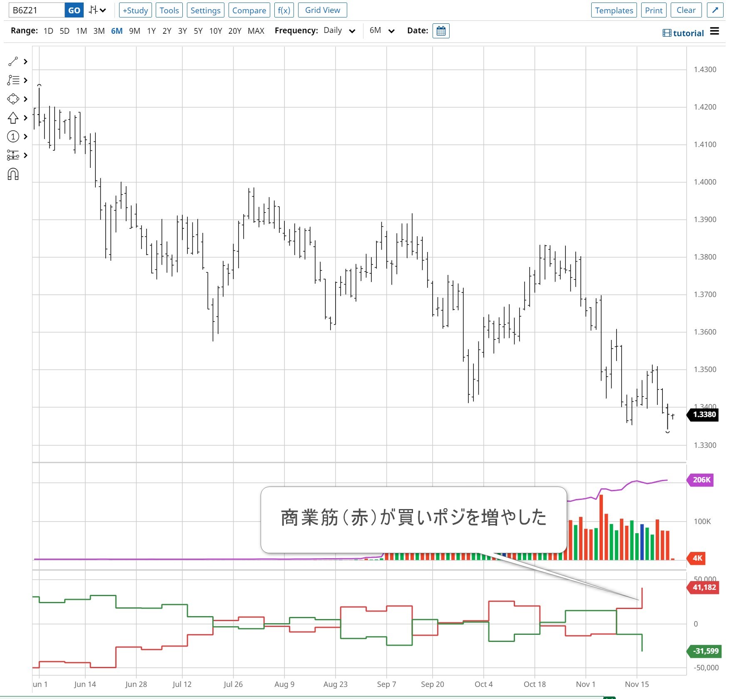Open the 6M period dropdown

382,30
